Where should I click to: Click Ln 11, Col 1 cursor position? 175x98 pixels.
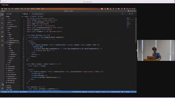click(x=91, y=92)
